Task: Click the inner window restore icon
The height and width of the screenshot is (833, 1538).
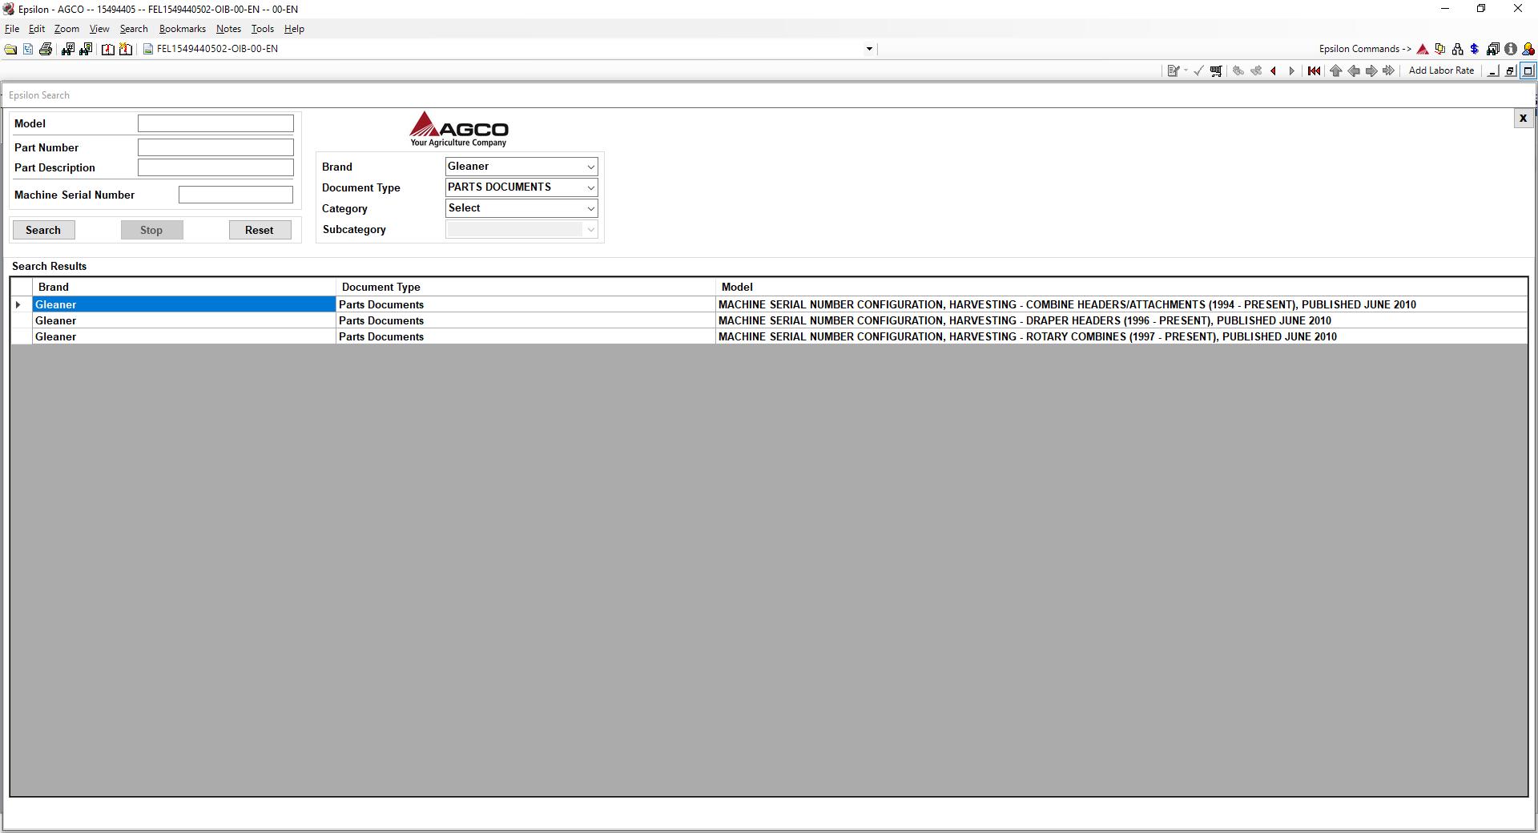Action: tap(1511, 70)
